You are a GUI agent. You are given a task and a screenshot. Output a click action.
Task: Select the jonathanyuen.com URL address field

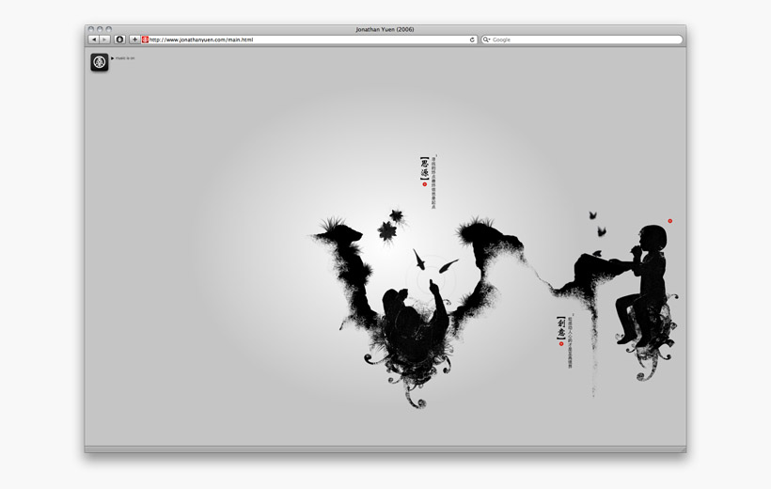[308, 39]
